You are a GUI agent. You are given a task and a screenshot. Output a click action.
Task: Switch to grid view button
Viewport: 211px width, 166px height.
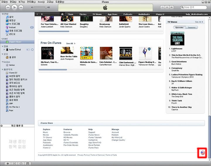pyautogui.click(x=167, y=7)
